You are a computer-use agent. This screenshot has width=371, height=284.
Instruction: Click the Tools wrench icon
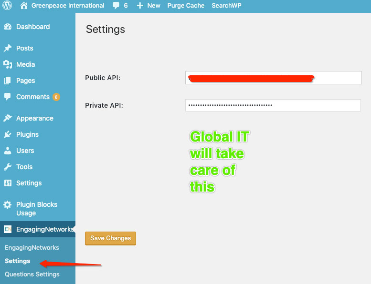(8, 167)
